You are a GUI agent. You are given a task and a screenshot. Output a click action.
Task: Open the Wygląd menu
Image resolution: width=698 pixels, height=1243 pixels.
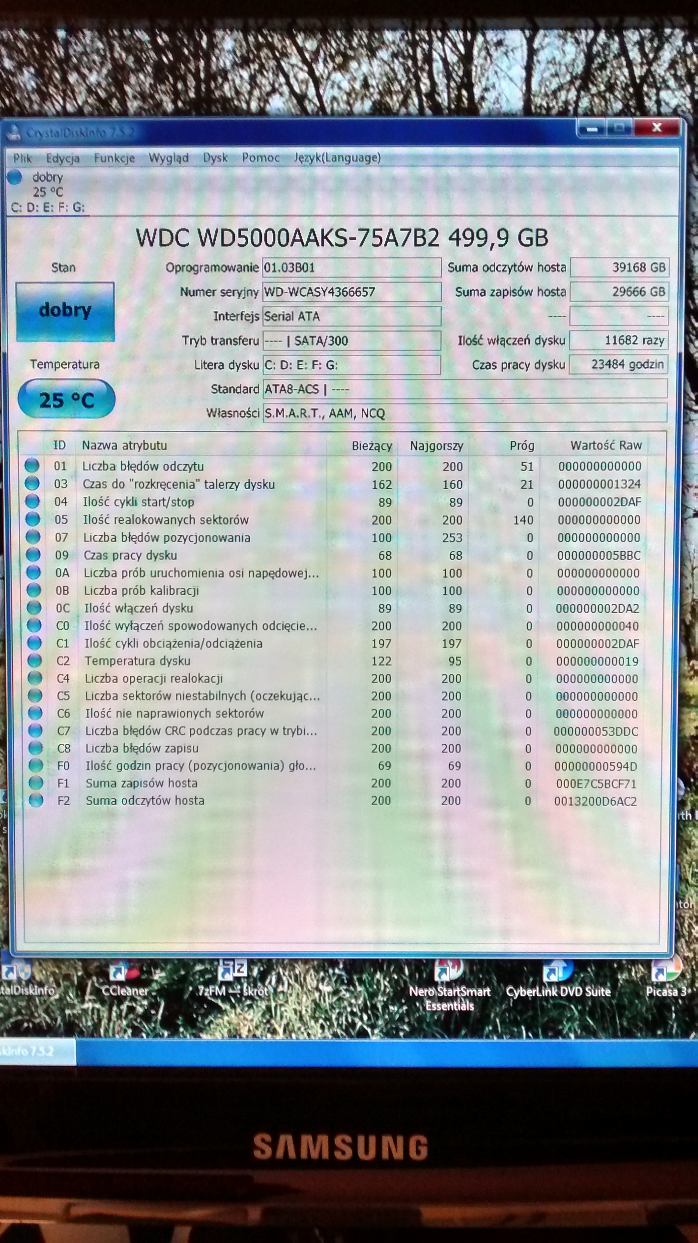[x=168, y=158]
